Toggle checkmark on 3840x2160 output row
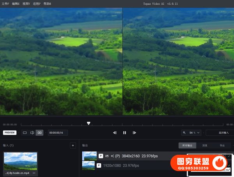The image size is (234, 177). pos(229,156)
